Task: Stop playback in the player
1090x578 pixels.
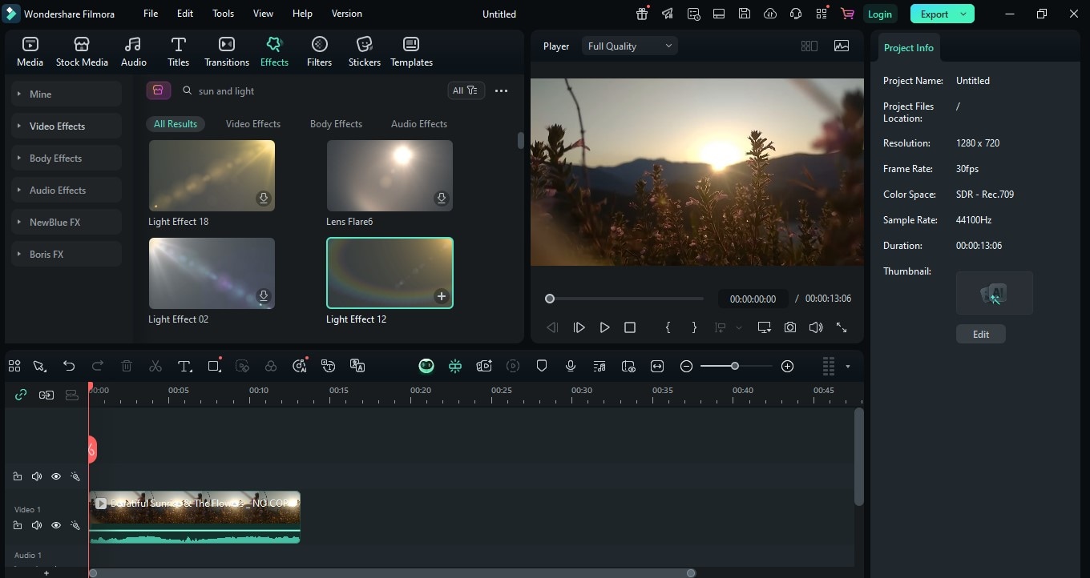Action: (630, 327)
